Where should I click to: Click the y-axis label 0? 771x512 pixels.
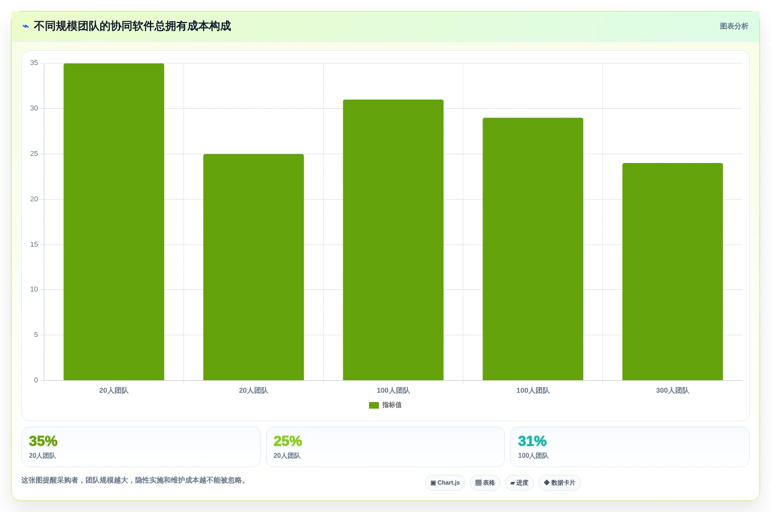click(x=36, y=380)
